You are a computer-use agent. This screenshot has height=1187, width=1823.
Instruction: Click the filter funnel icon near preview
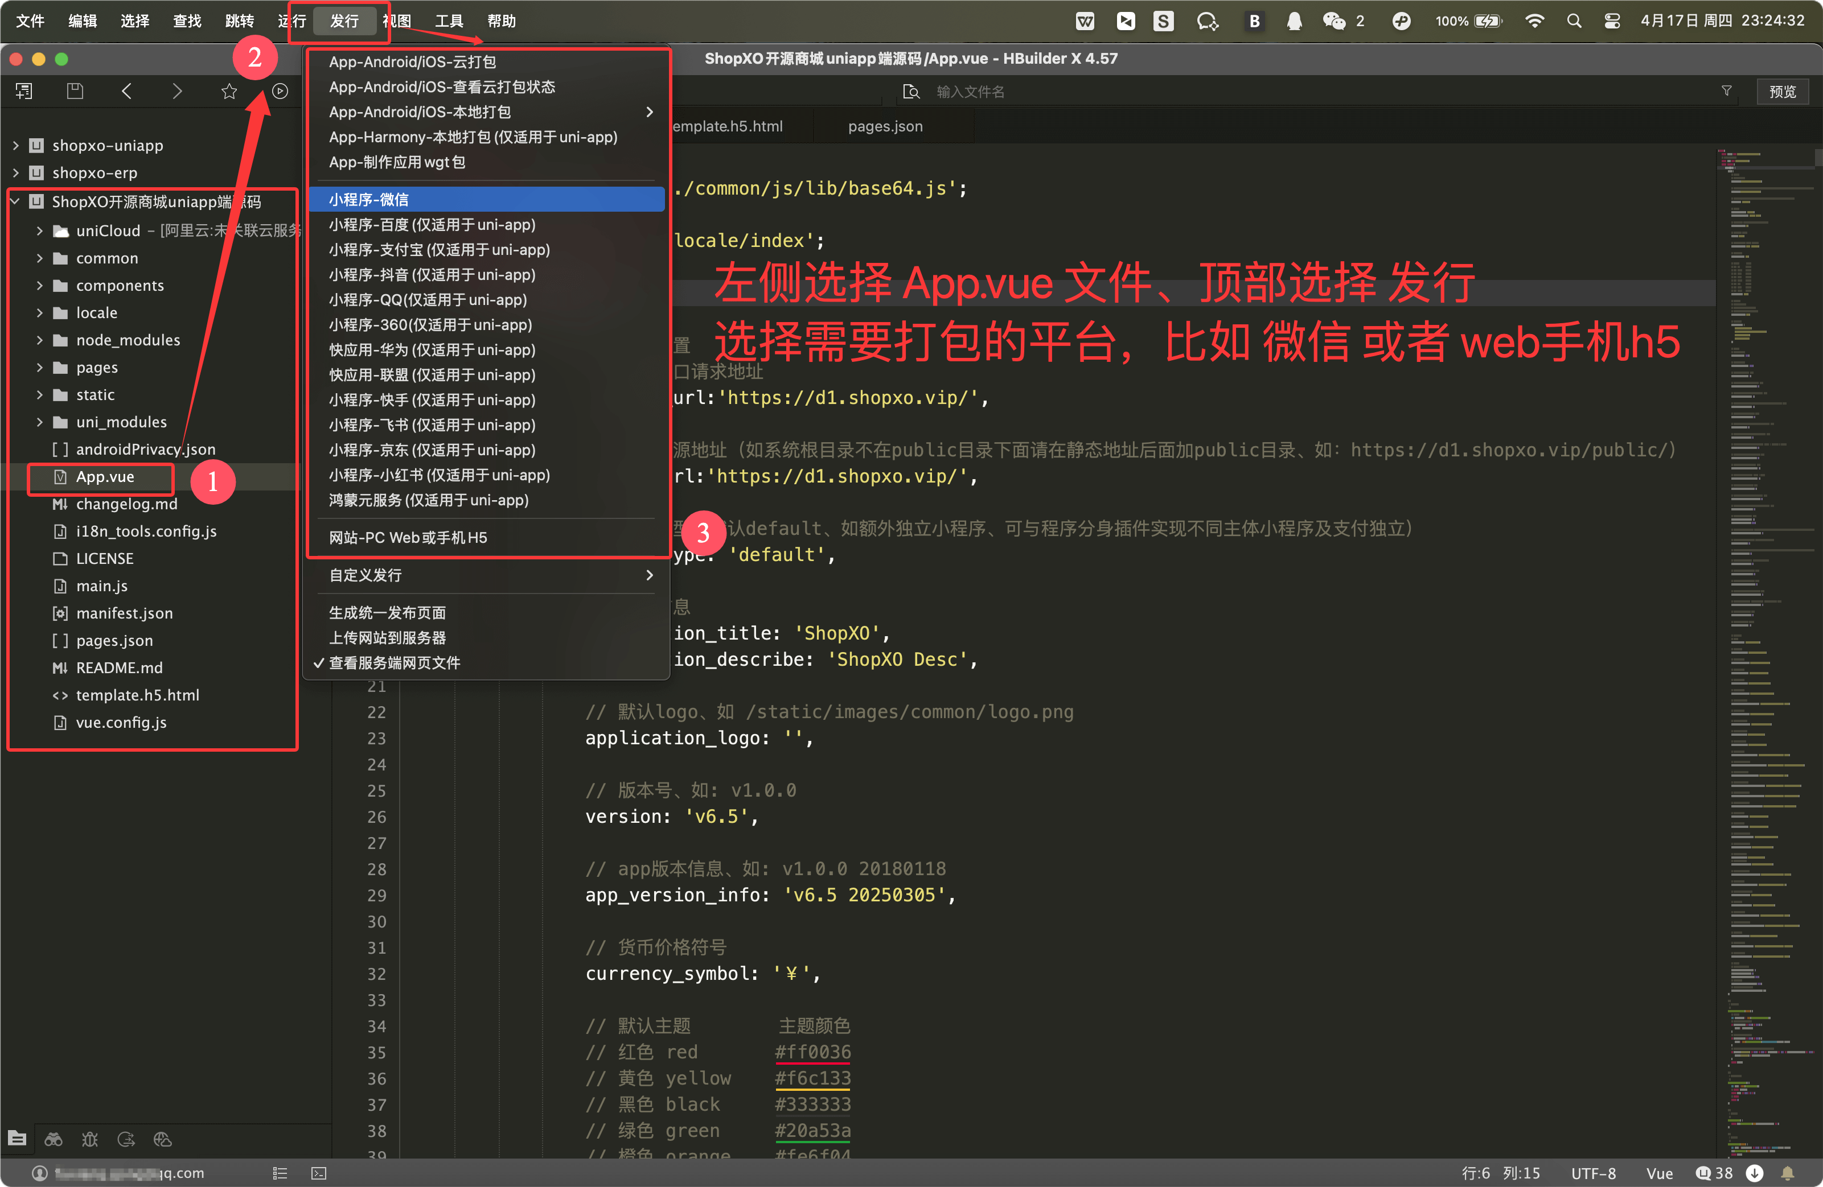[1726, 91]
